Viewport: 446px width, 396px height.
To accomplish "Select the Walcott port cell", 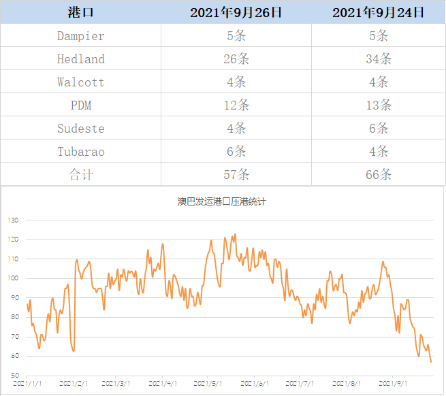I will (x=81, y=82).
